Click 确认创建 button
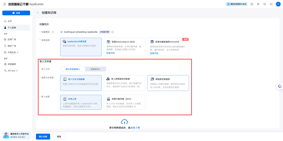 [x=43, y=137]
